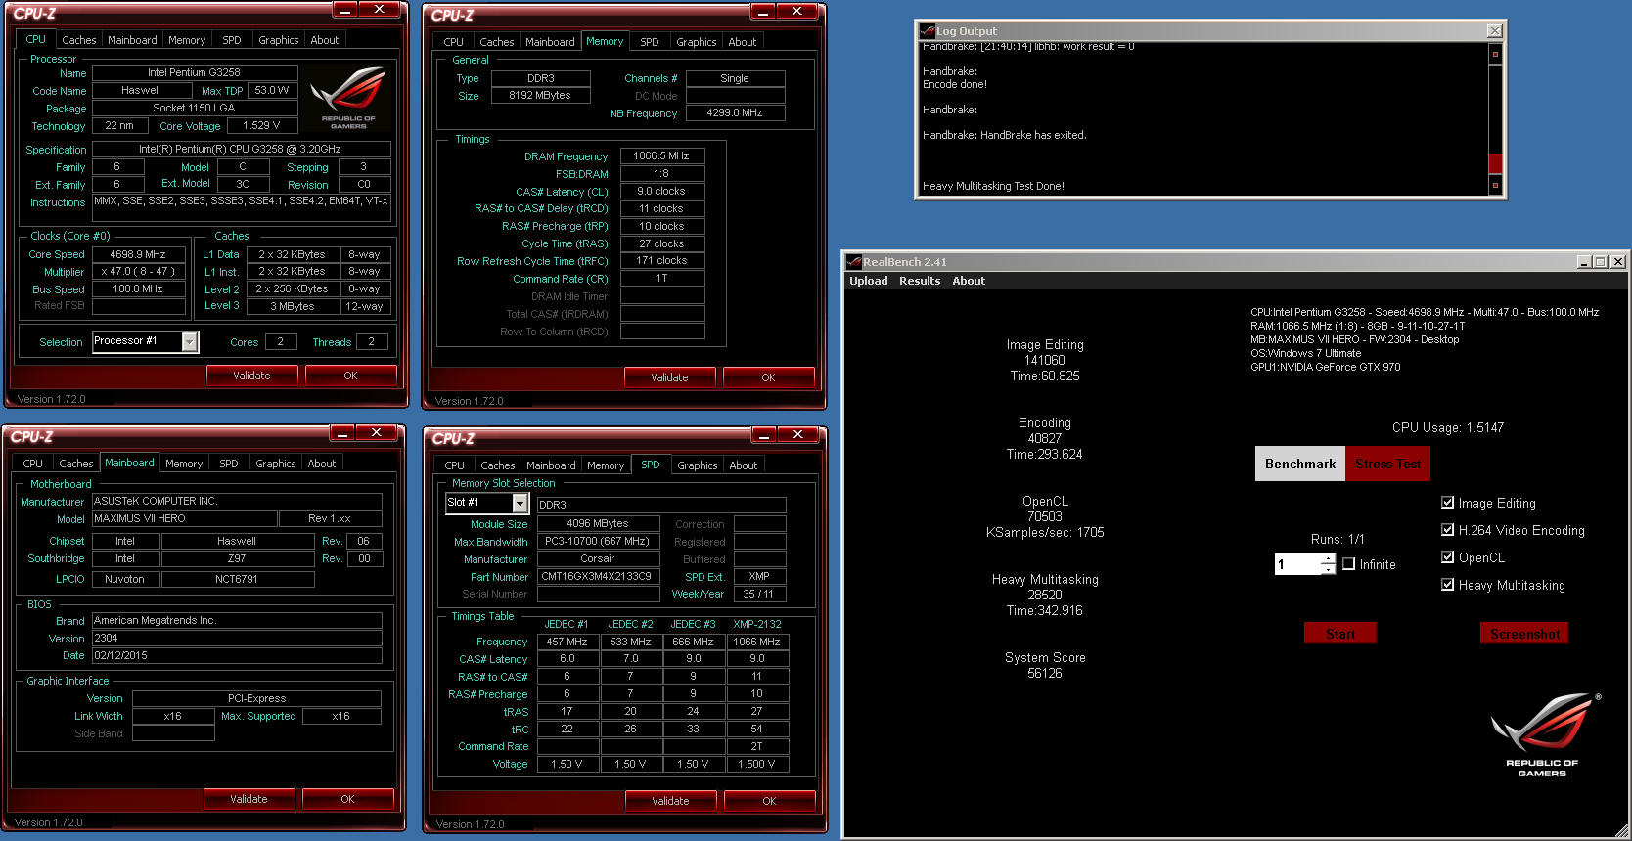Click the CPU Usage readout in RealBench
The width and height of the screenshot is (1632, 841).
click(x=1448, y=427)
